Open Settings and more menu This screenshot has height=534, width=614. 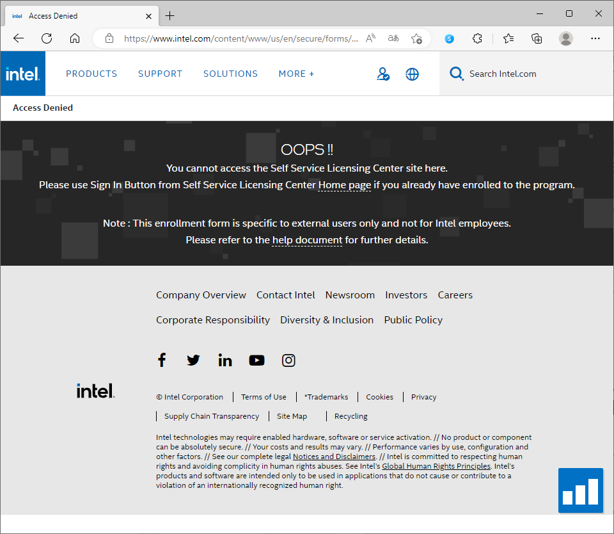pos(595,38)
